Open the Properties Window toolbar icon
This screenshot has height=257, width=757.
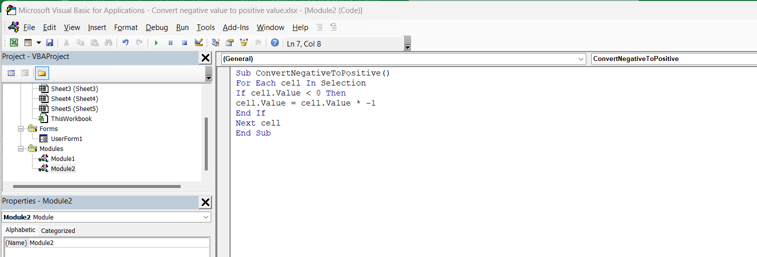[x=230, y=43]
